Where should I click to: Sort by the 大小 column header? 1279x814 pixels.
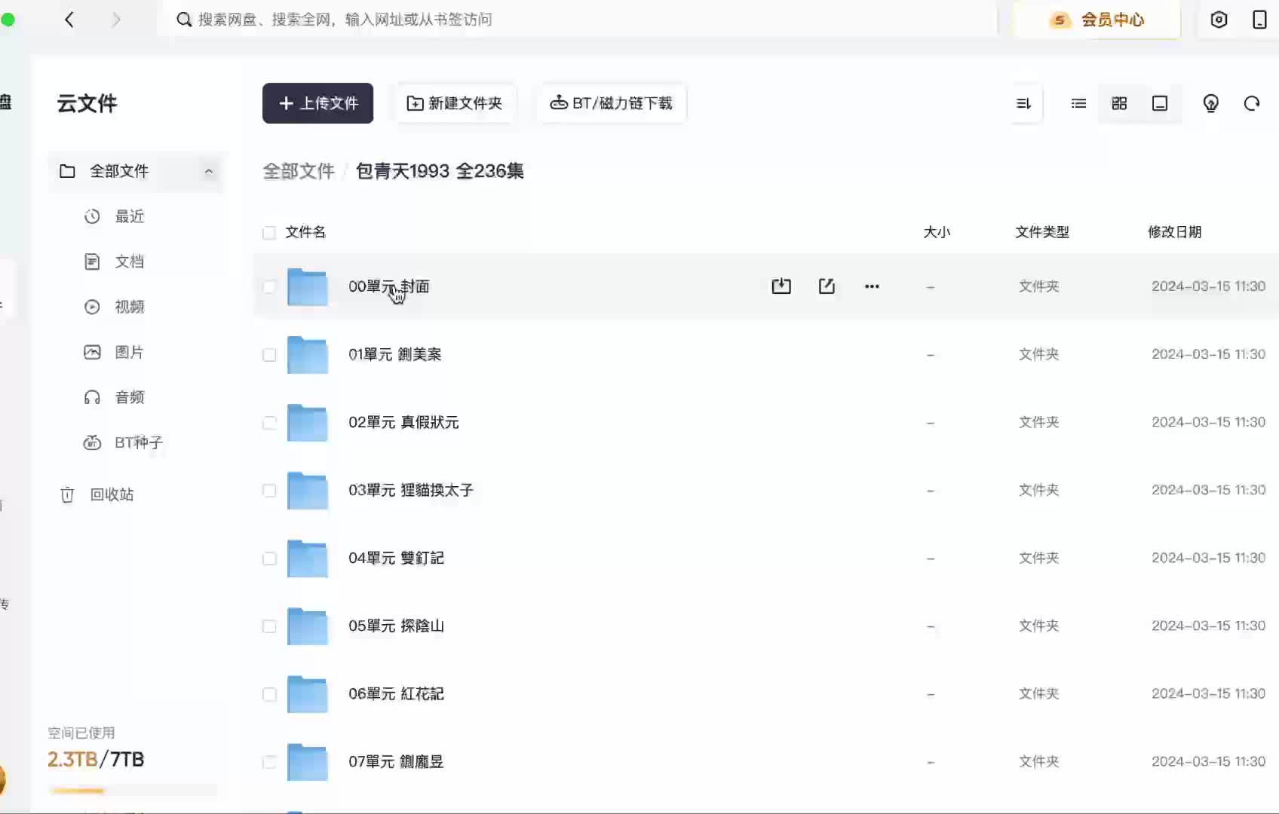pyautogui.click(x=937, y=232)
